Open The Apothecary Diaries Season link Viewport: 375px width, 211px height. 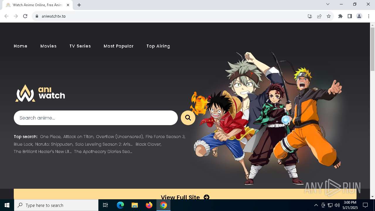pos(103,152)
